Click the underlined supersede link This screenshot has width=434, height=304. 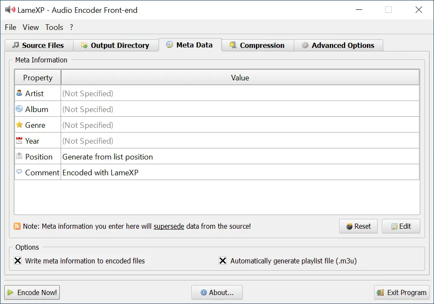point(169,226)
